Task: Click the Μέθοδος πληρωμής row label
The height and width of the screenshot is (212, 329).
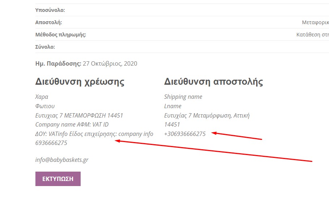Action: click(x=60, y=35)
